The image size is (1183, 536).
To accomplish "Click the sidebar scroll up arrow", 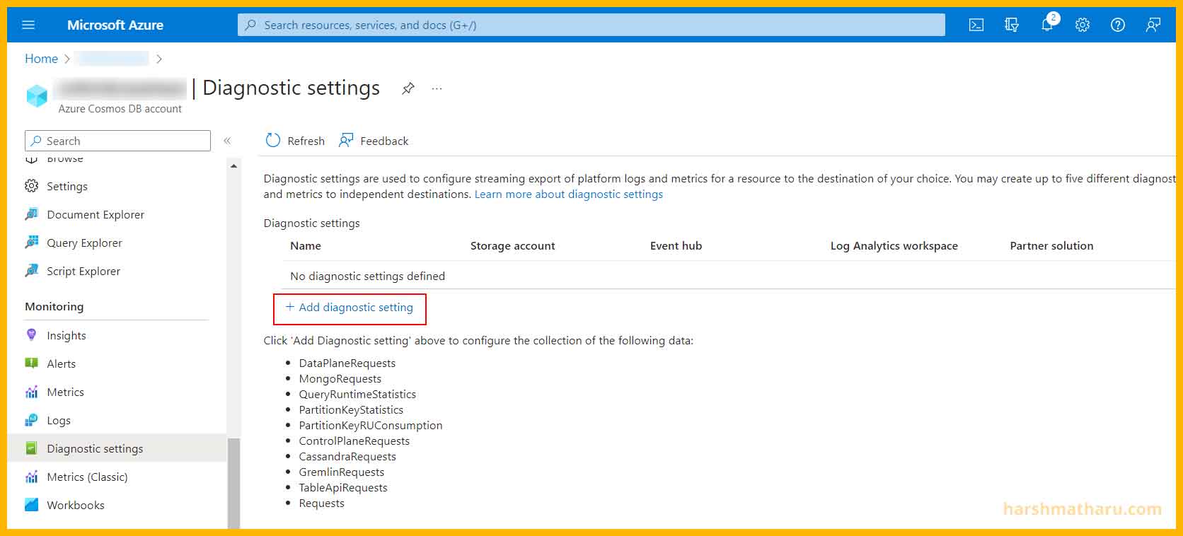I will [234, 166].
